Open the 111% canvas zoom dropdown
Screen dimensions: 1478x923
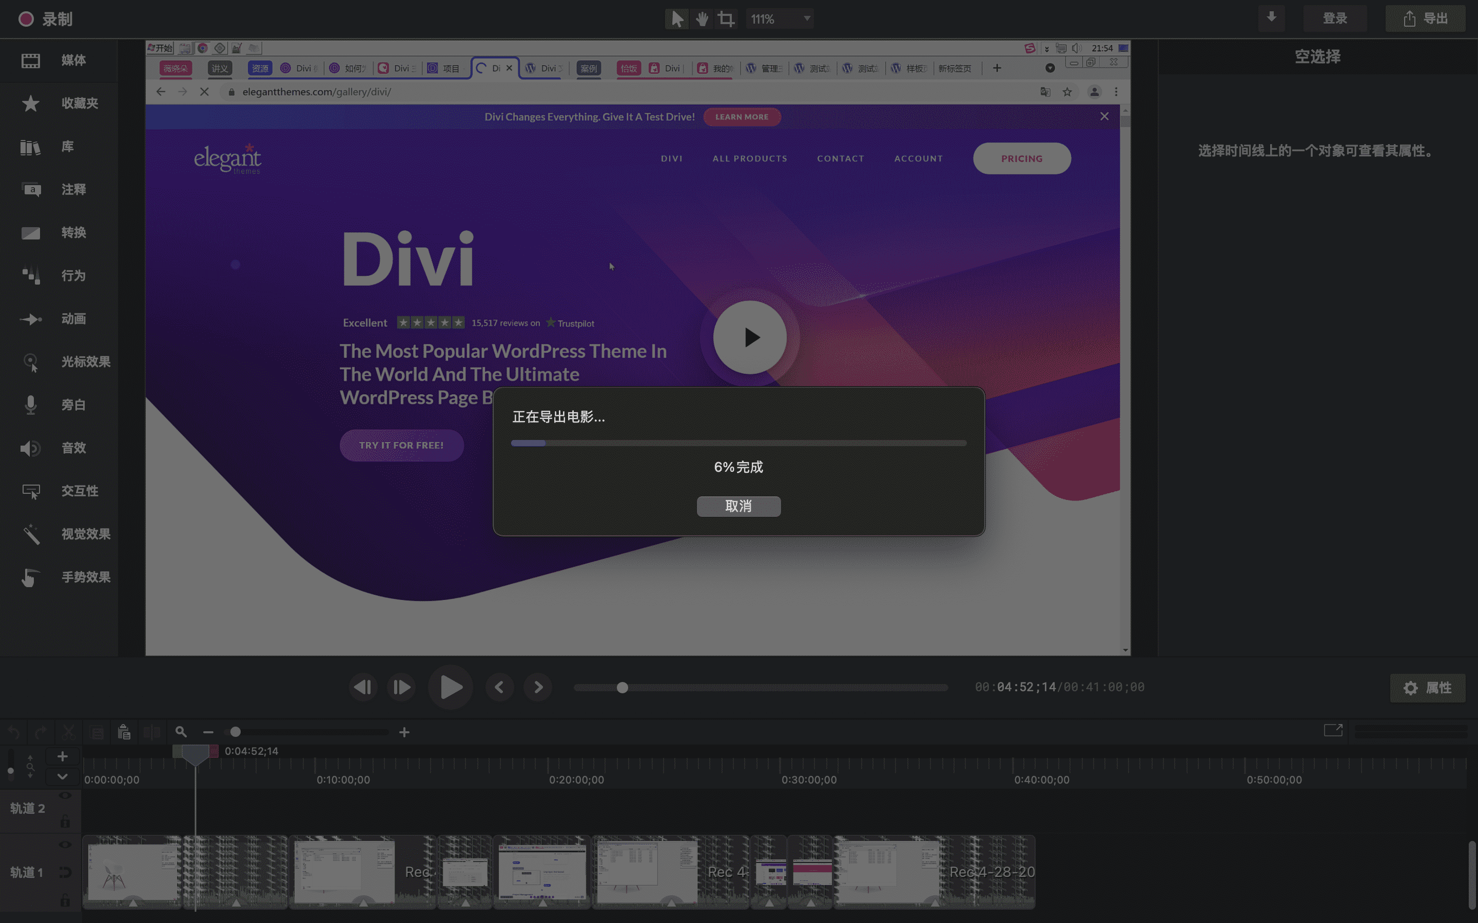pos(780,19)
